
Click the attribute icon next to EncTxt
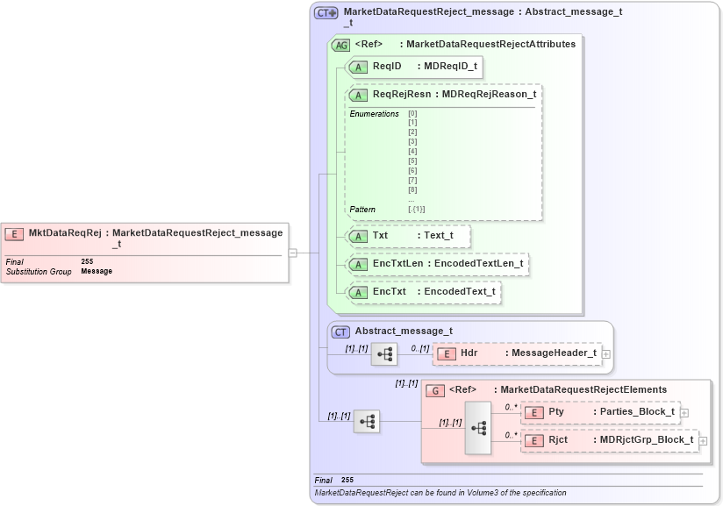pos(358,292)
